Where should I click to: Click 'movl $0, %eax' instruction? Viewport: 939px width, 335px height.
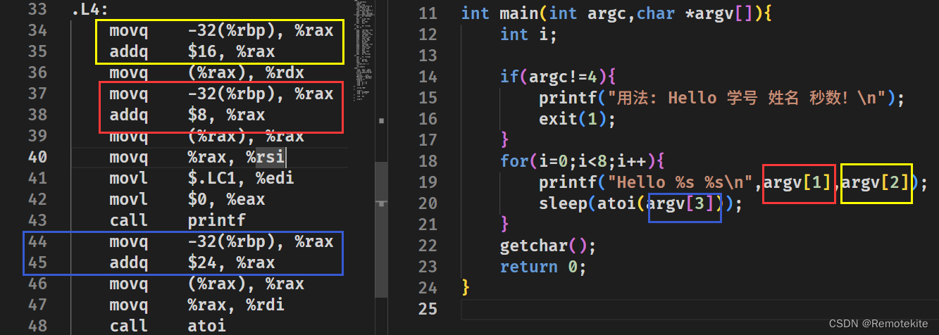click(x=187, y=199)
